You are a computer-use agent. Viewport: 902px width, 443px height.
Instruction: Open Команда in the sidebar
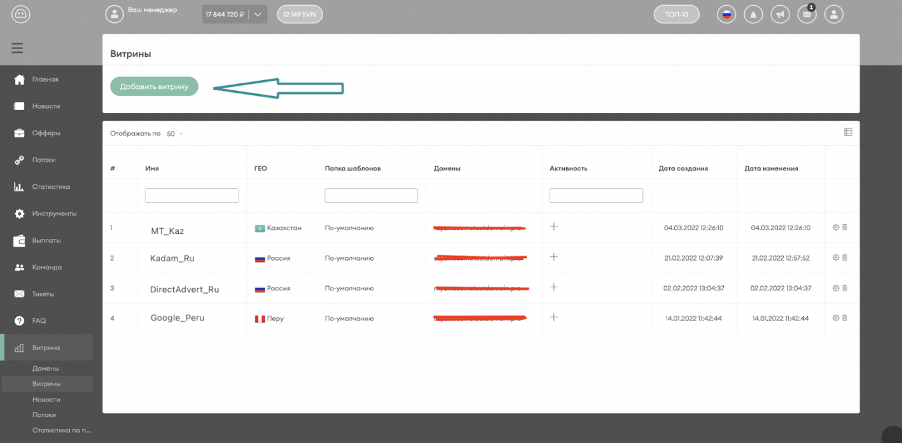[x=46, y=267]
